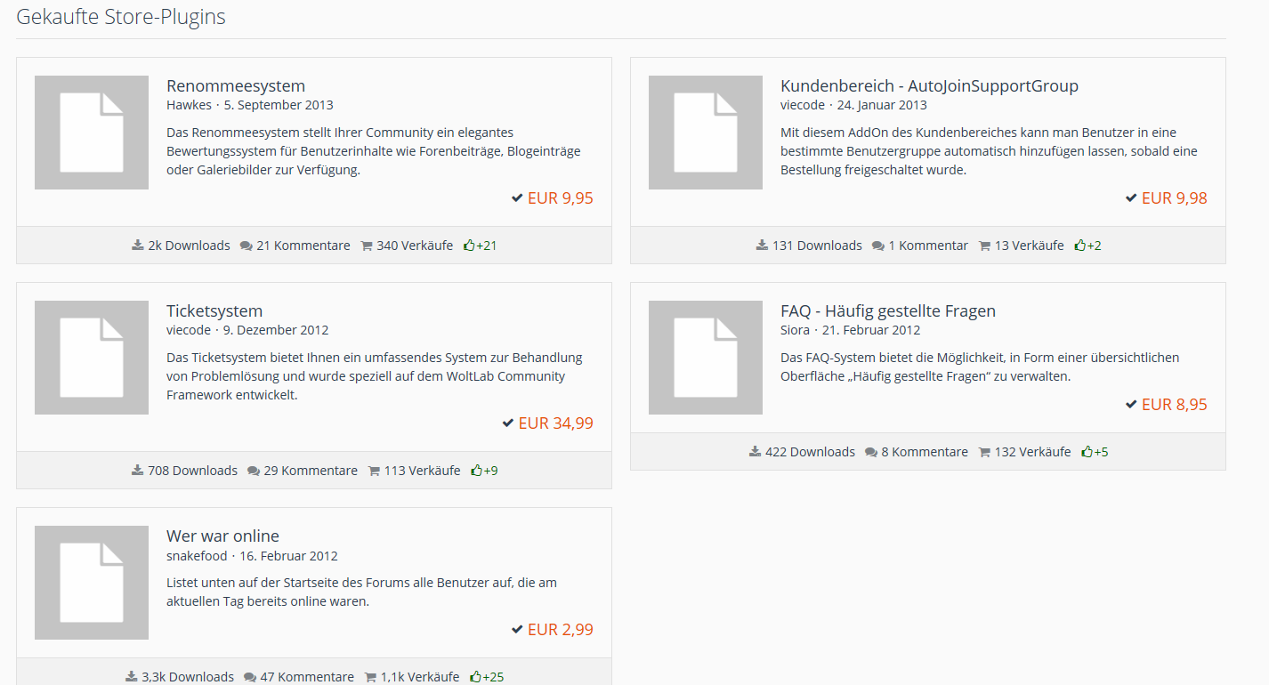Click the comments icon beside 1 Kommentar
Viewport: 1269px width, 685px height.
point(878,246)
